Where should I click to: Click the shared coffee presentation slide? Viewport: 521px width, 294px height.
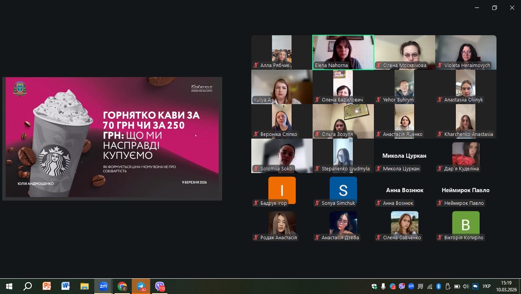112,139
